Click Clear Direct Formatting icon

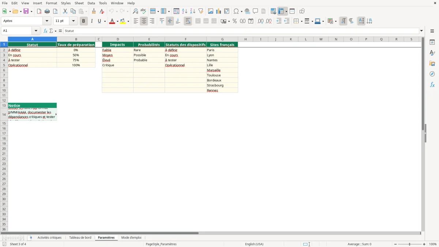pyautogui.click(x=102, y=11)
